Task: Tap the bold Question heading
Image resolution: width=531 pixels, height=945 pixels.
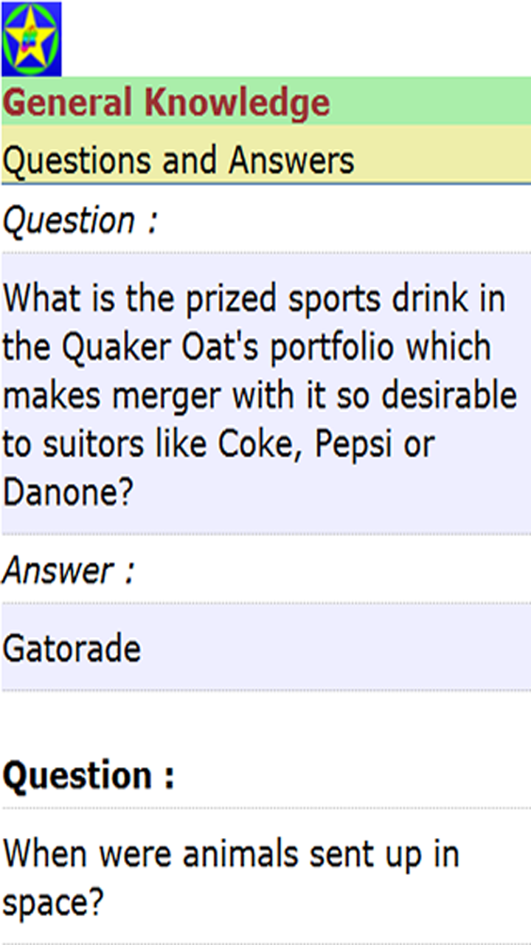Action: (88, 775)
